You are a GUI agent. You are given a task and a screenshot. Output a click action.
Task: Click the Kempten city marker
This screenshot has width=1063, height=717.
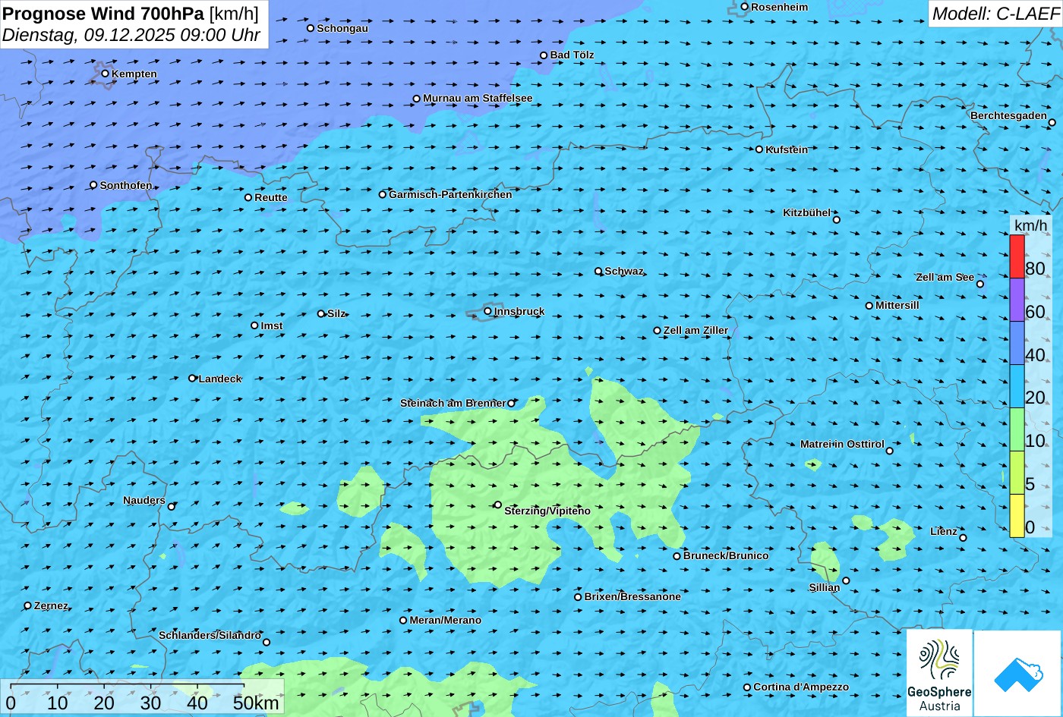click(106, 74)
